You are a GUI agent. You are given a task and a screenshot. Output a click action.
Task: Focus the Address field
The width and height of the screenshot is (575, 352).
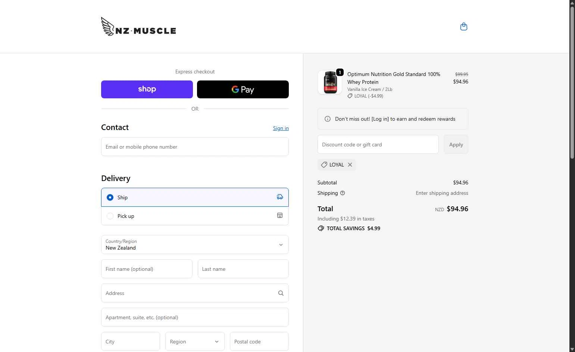click(x=195, y=293)
